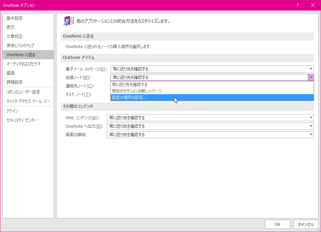Open the 言語 category
This screenshot has width=321, height=232.
pyautogui.click(x=28, y=73)
